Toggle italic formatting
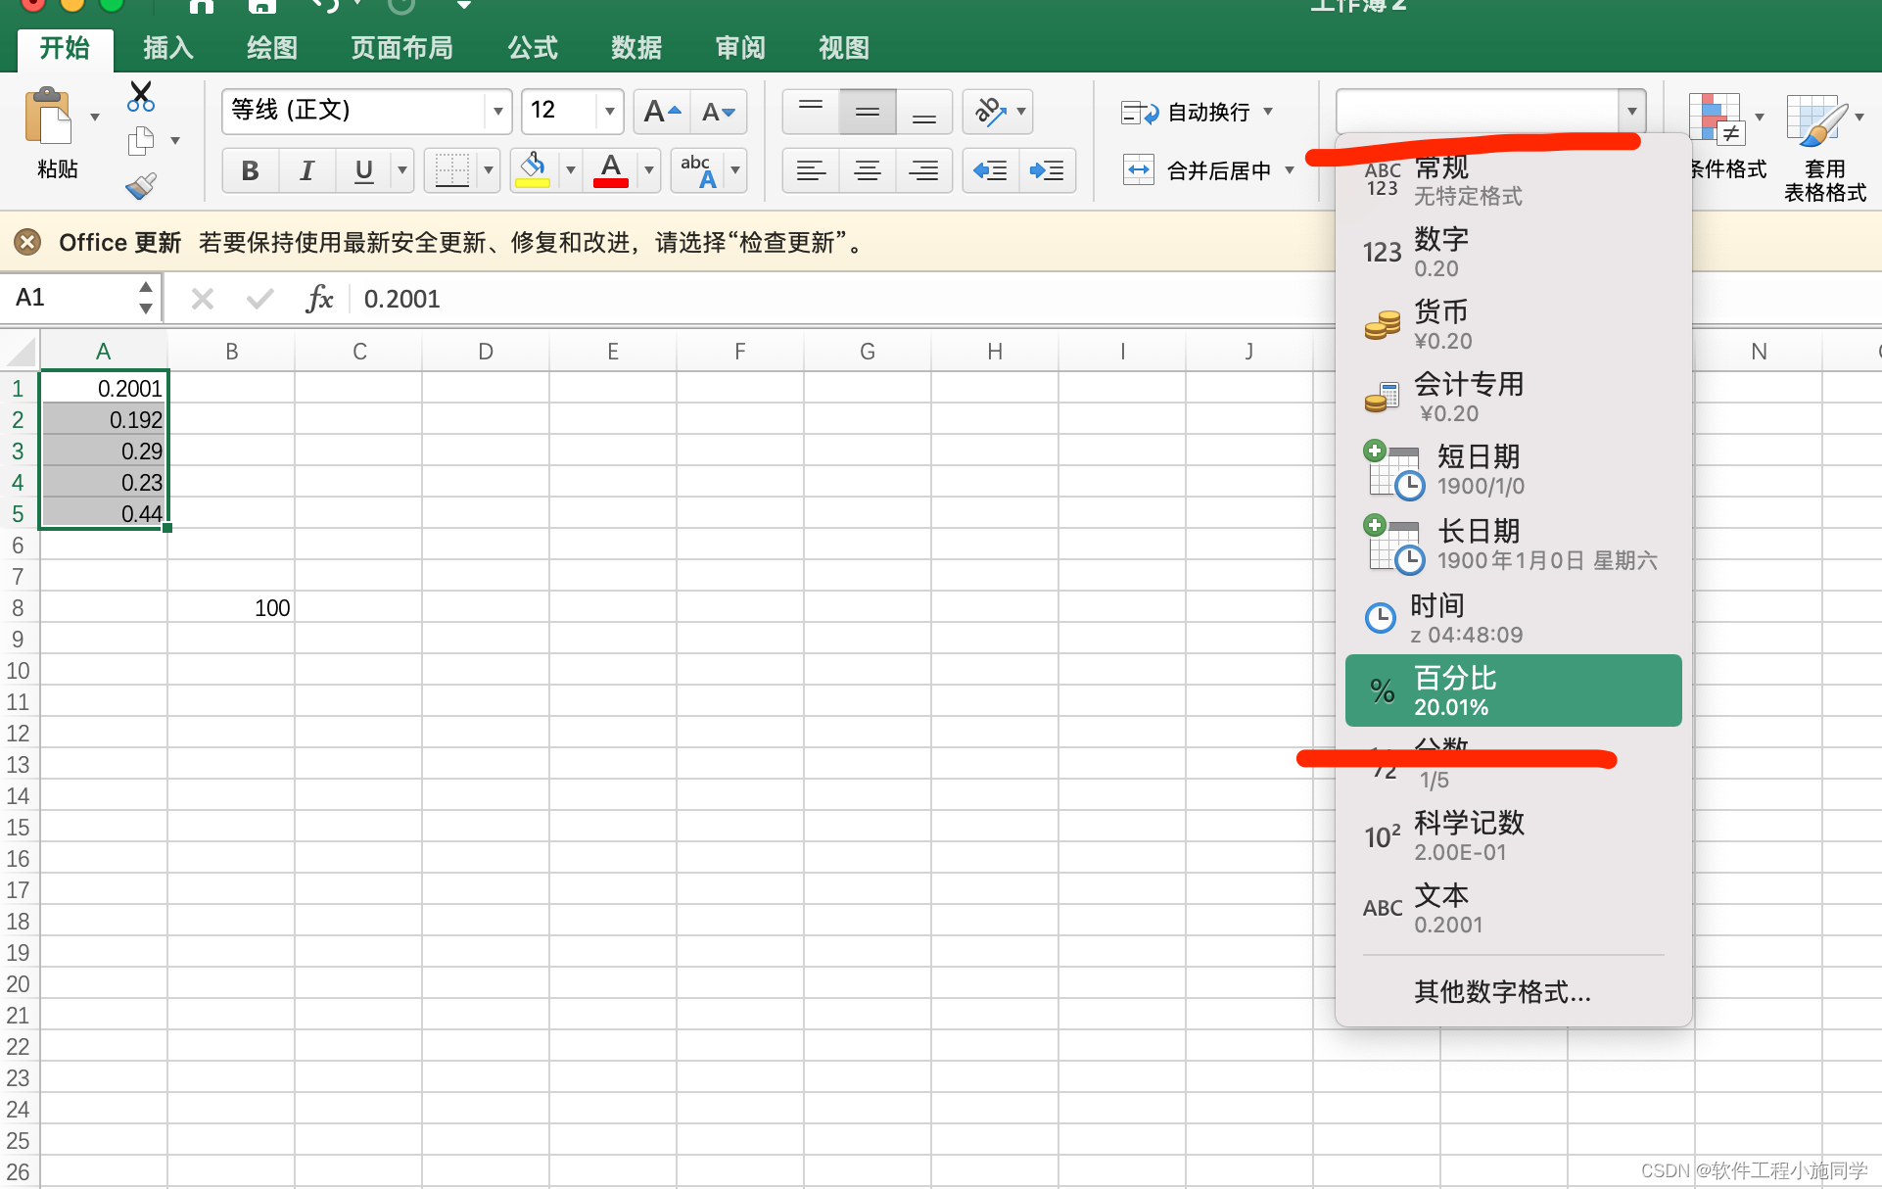 tap(306, 171)
